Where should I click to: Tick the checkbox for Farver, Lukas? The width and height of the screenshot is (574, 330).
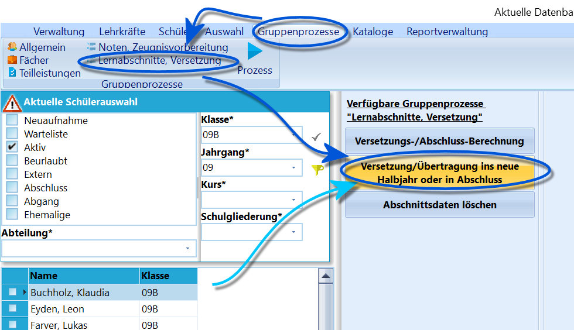[12, 324]
